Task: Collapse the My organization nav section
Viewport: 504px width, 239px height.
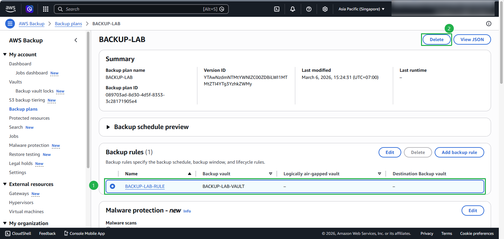Action: [5, 223]
